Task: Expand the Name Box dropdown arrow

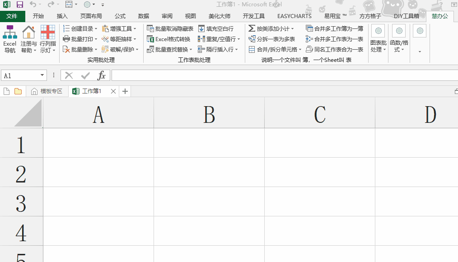Action: click(42, 75)
